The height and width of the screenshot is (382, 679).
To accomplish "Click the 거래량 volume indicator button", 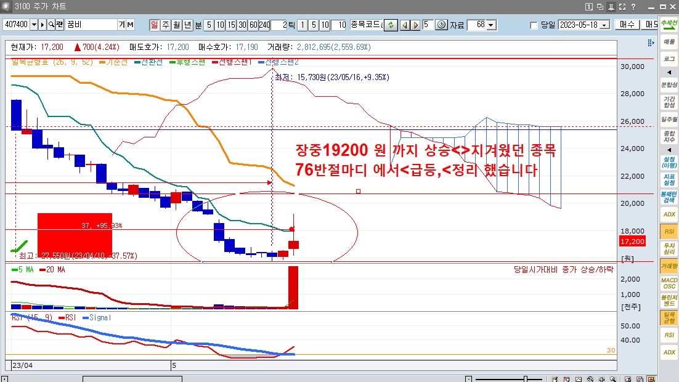I will coord(669,266).
